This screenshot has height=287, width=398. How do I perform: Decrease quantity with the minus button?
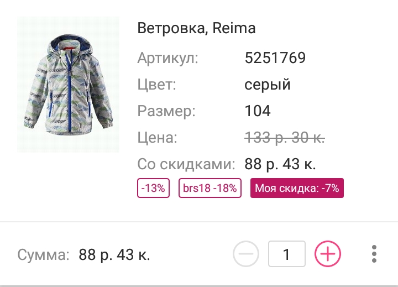point(246,254)
